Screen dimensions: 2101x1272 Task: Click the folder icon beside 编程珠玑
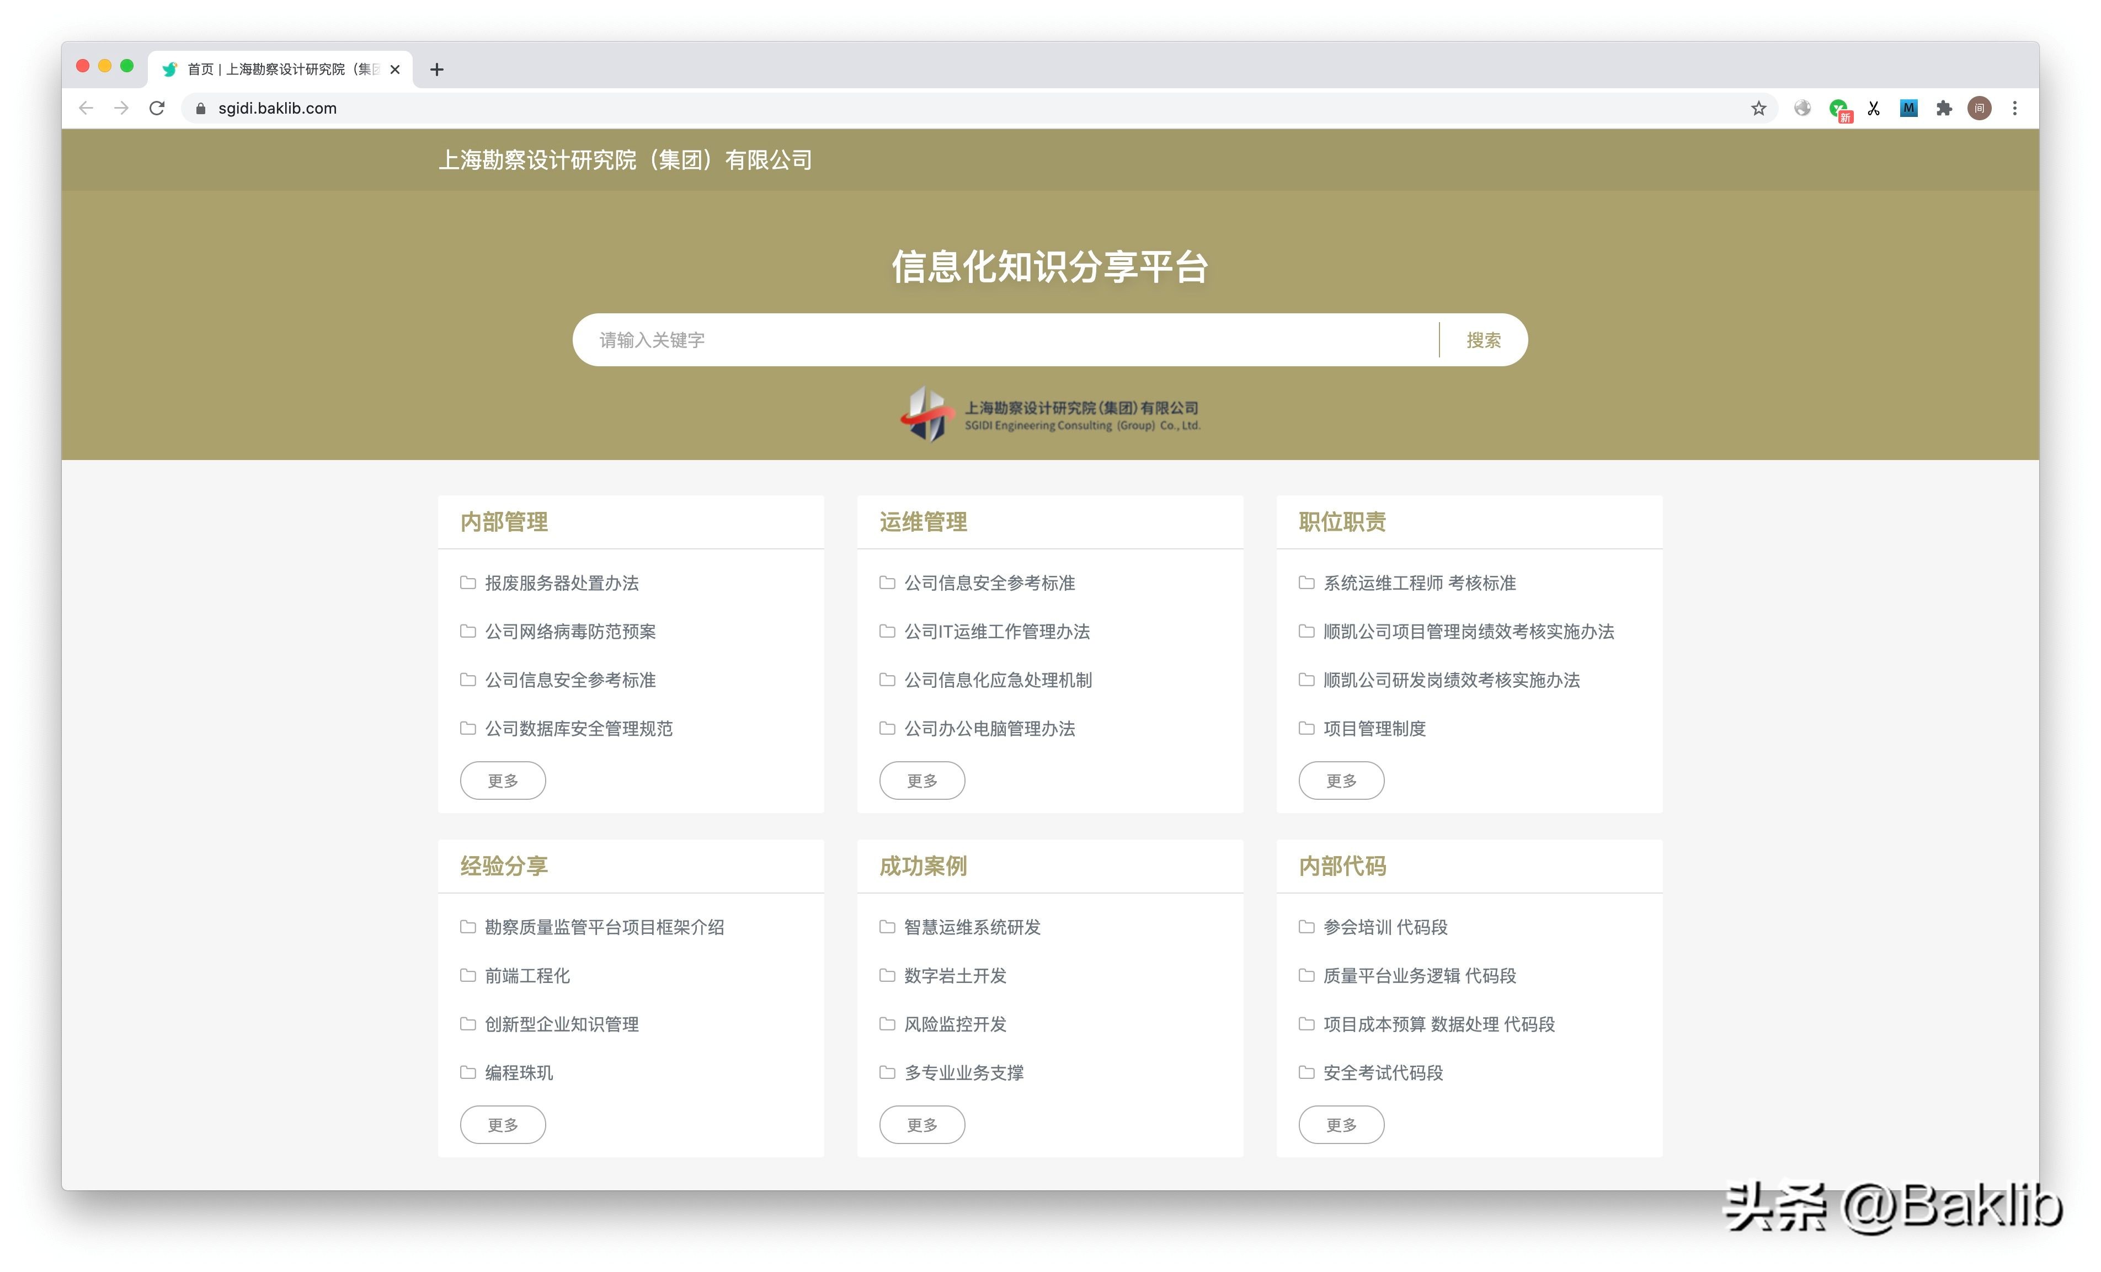[x=468, y=1073]
